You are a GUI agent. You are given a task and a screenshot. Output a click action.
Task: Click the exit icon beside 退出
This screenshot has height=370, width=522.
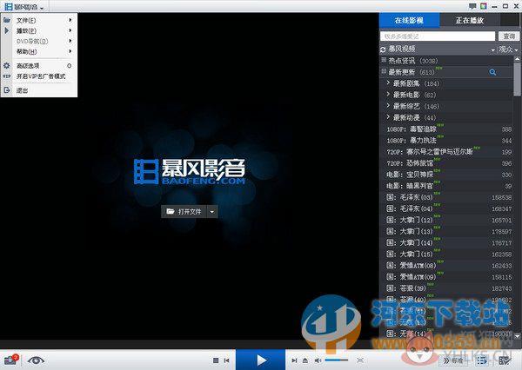pyautogui.click(x=7, y=90)
